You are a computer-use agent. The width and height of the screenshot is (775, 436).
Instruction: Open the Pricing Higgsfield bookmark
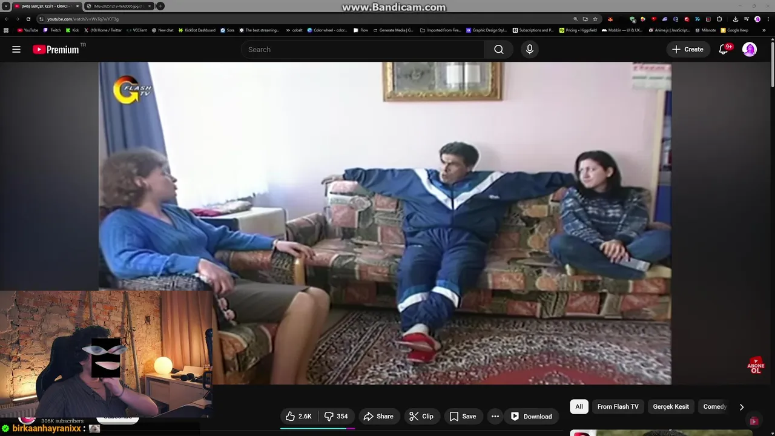coord(578,30)
